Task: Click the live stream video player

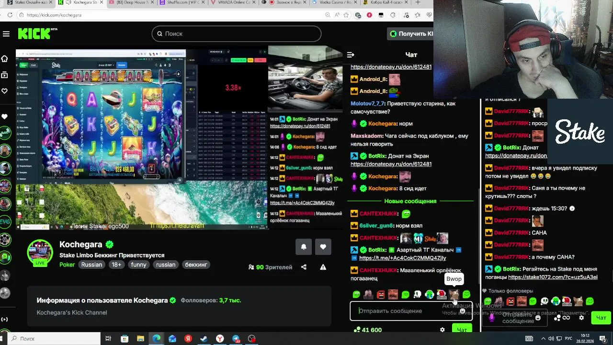Action: point(180,139)
